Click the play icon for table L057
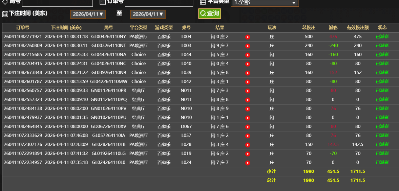Screen dimensions: 399x191 click(248, 136)
